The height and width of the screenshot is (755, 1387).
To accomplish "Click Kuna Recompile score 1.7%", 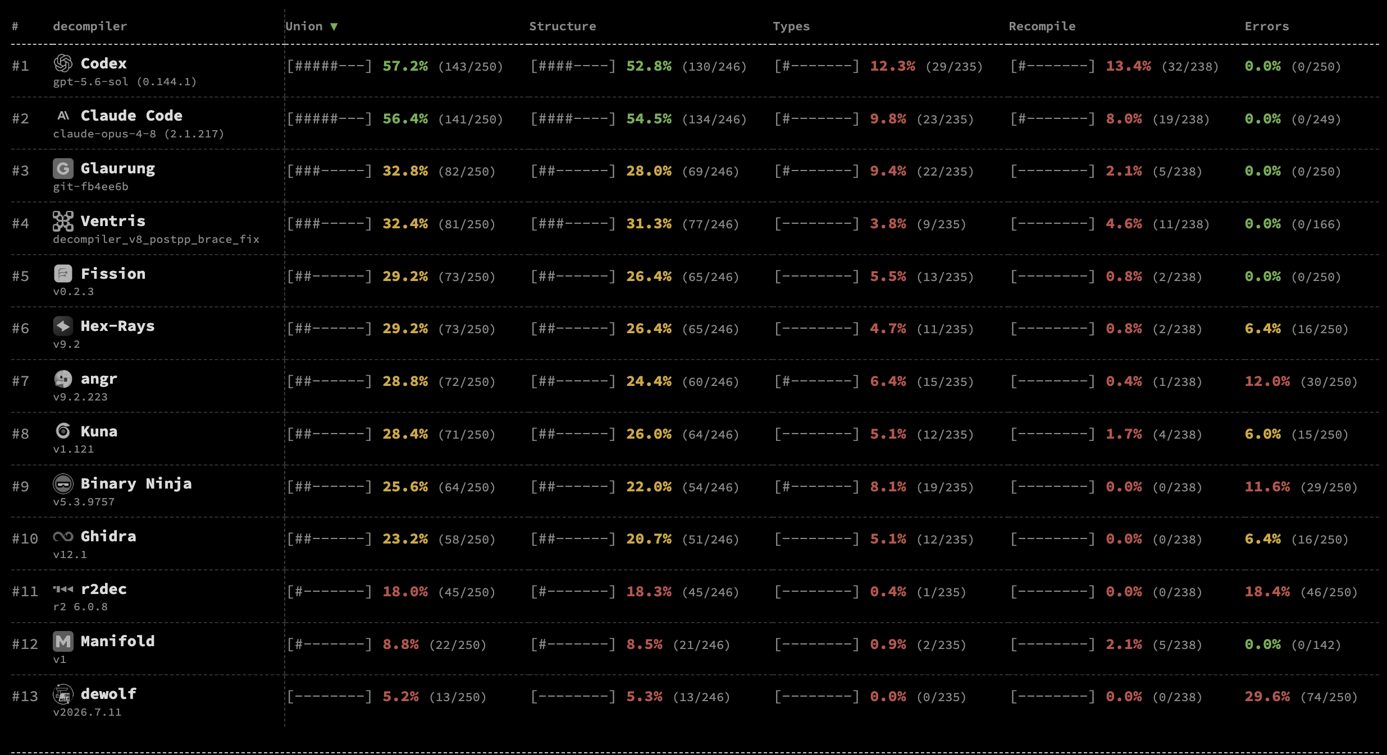I will (x=1124, y=434).
